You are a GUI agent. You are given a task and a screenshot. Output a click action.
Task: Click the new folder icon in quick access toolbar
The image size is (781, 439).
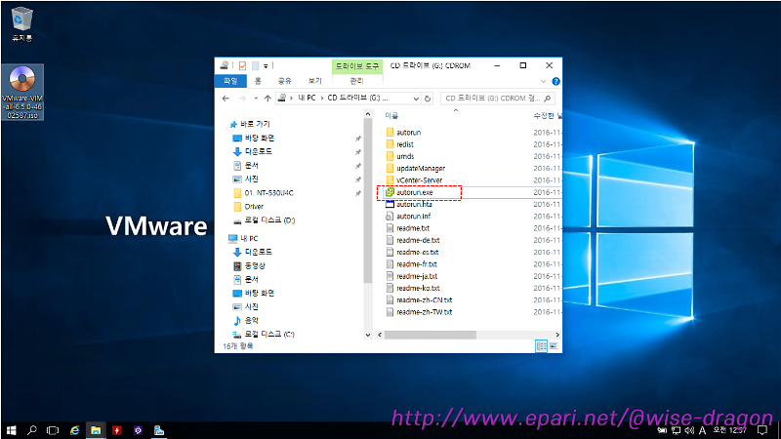pos(255,65)
